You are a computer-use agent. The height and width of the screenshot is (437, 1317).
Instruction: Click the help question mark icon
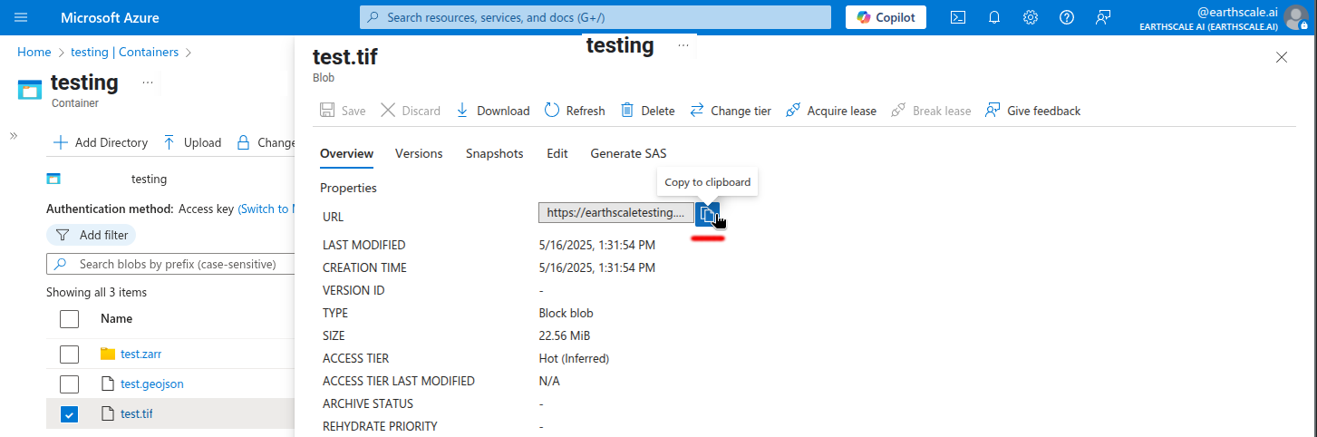tap(1067, 17)
